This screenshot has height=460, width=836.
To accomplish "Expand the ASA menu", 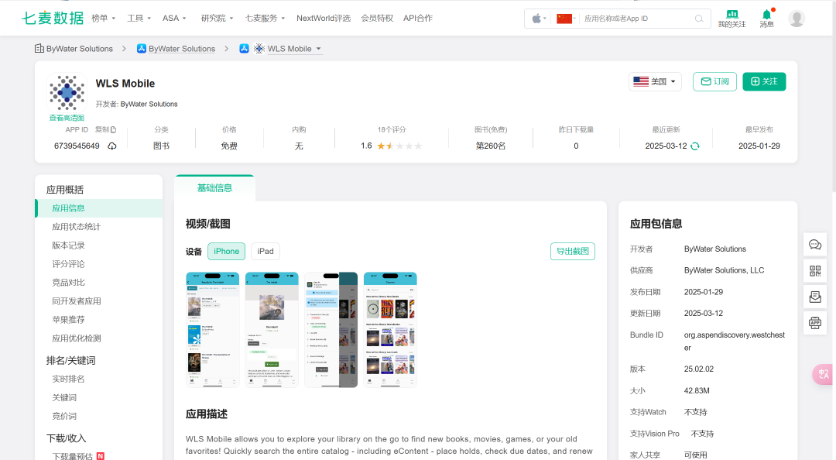I will (174, 18).
